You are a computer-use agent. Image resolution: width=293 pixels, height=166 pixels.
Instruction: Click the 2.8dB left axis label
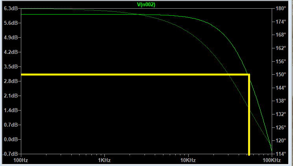tap(11, 81)
